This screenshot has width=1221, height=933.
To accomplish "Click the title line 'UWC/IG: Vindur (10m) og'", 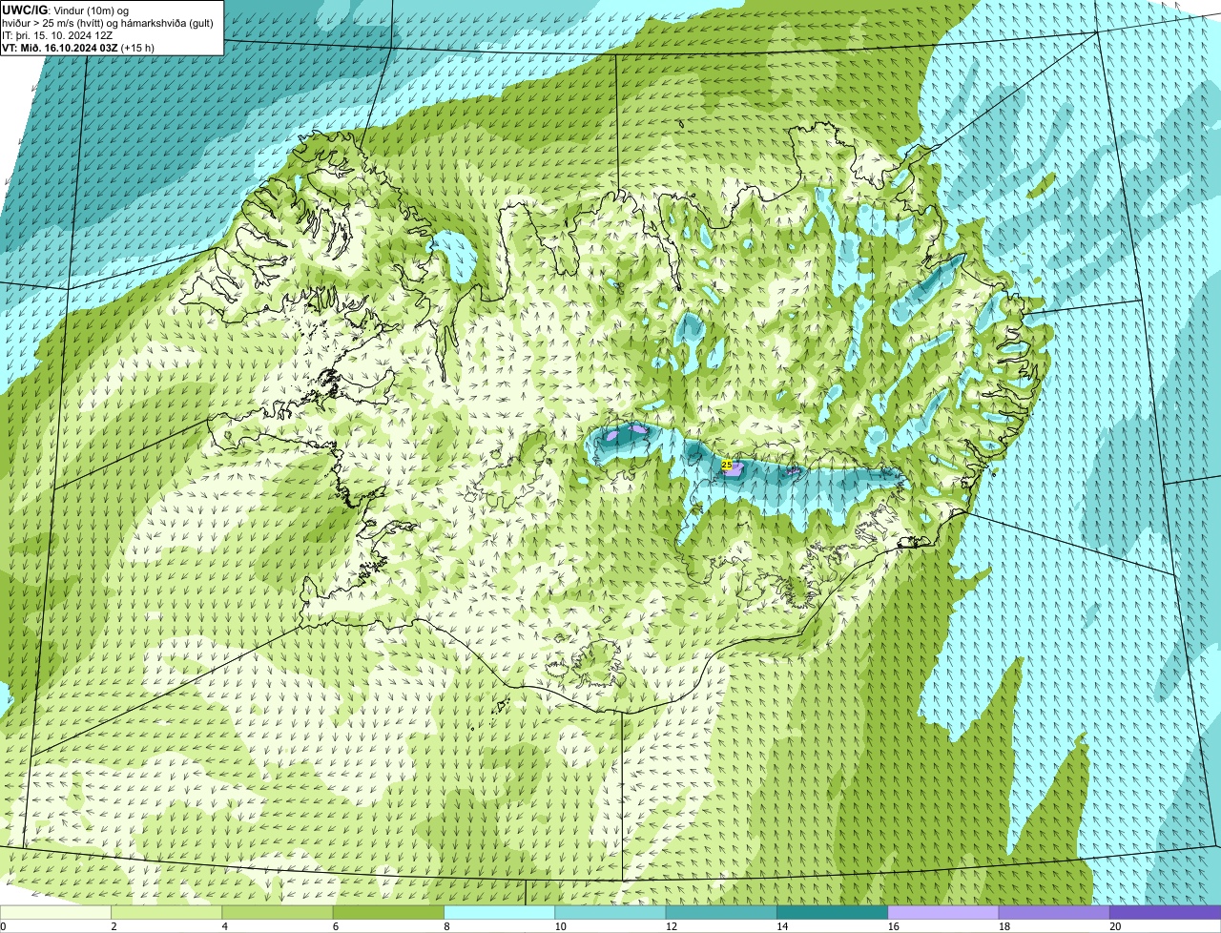I will coord(66,10).
